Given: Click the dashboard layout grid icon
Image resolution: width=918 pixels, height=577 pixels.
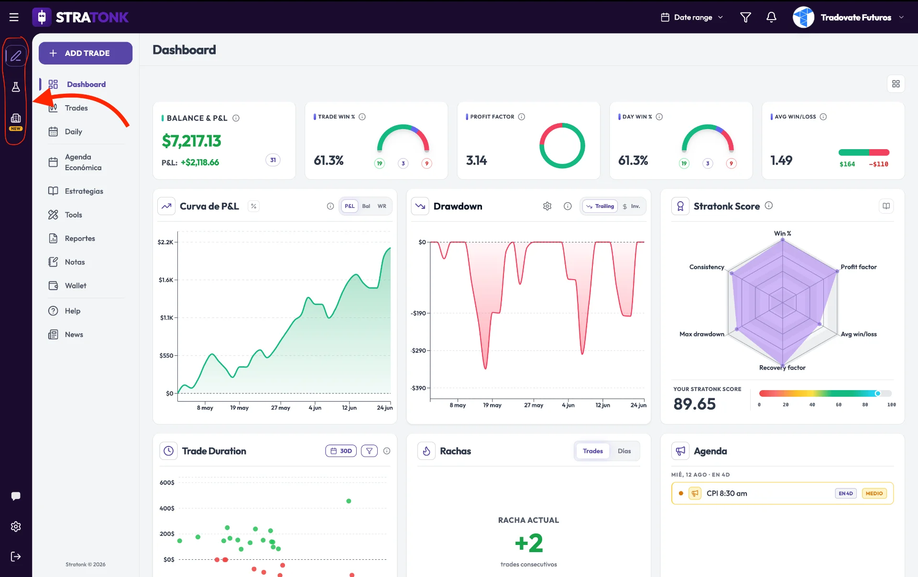Looking at the screenshot, I should (x=896, y=84).
